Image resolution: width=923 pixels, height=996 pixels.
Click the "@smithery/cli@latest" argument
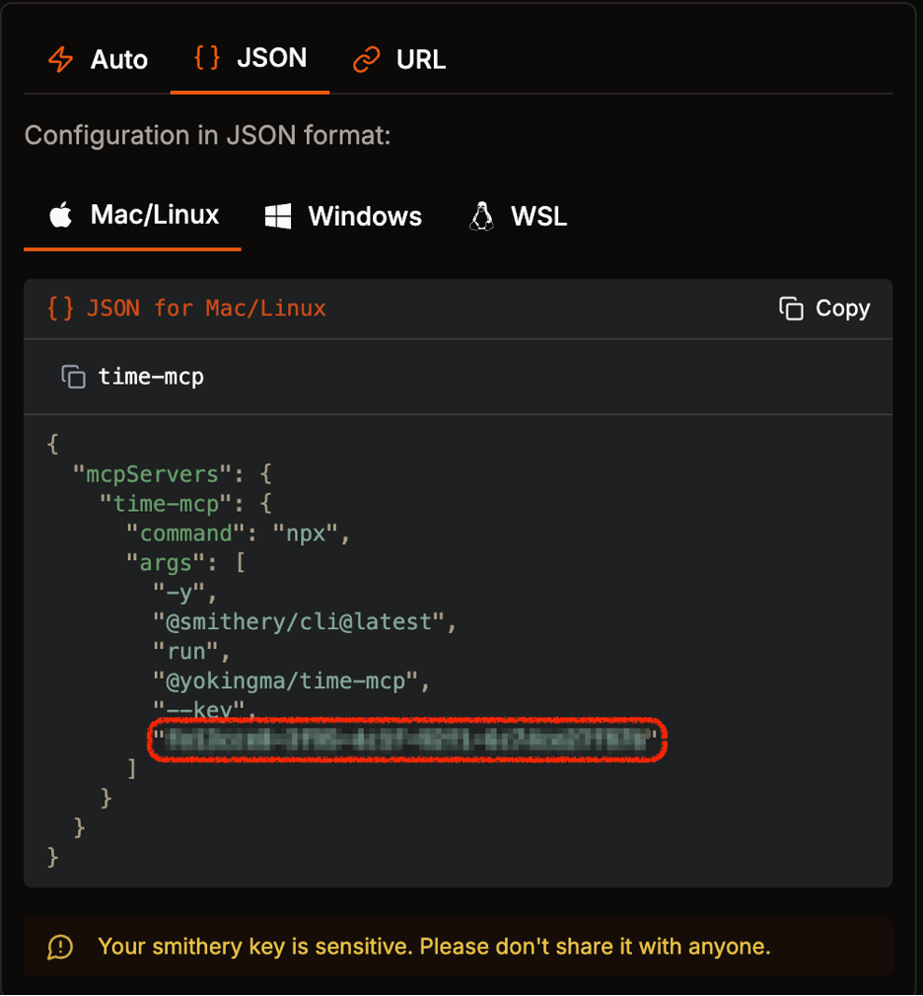tap(305, 622)
